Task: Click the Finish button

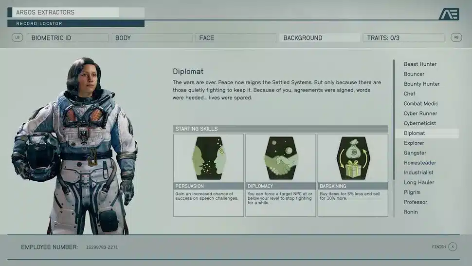Action: [x=439, y=247]
